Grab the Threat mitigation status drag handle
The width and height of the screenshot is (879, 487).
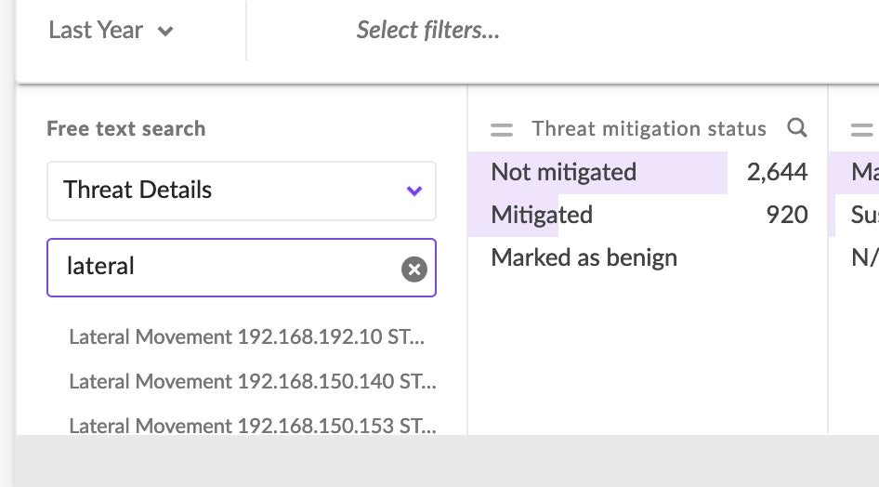pos(502,129)
